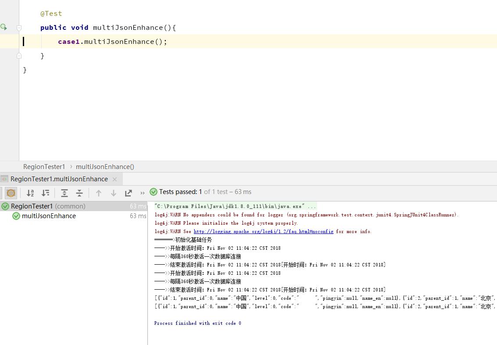Click the java.exe command line in console
The image size is (497, 345).
pyautogui.click(x=235, y=206)
